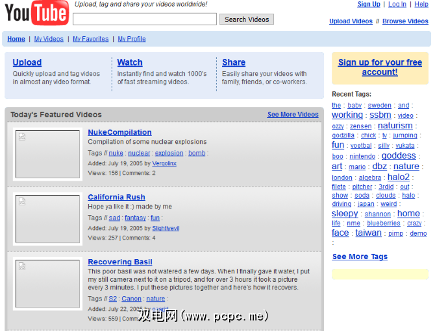Image resolution: width=435 pixels, height=331 pixels.
Task: Click the baby recent tag
Action: pyautogui.click(x=354, y=106)
